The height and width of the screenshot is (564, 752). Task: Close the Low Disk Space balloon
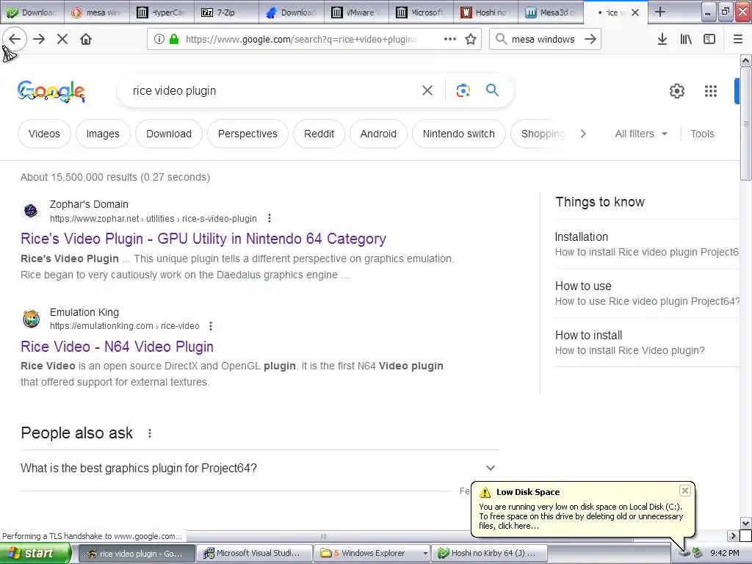pos(685,490)
